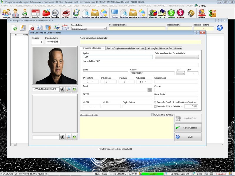Click the Comissão FIXA percentage field

[191, 106]
